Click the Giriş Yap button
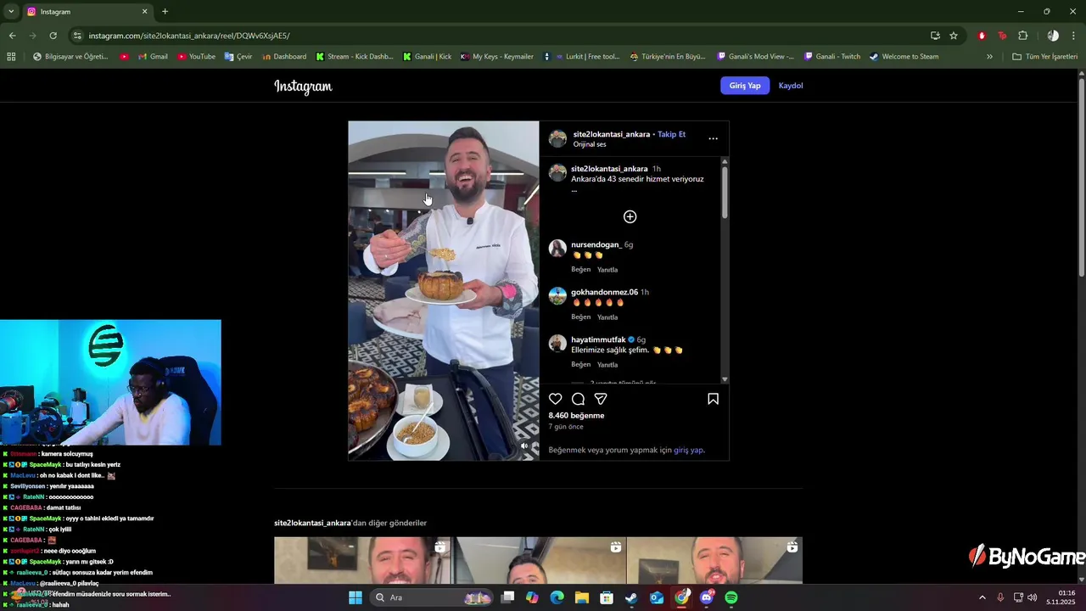The height and width of the screenshot is (611, 1086). point(745,86)
